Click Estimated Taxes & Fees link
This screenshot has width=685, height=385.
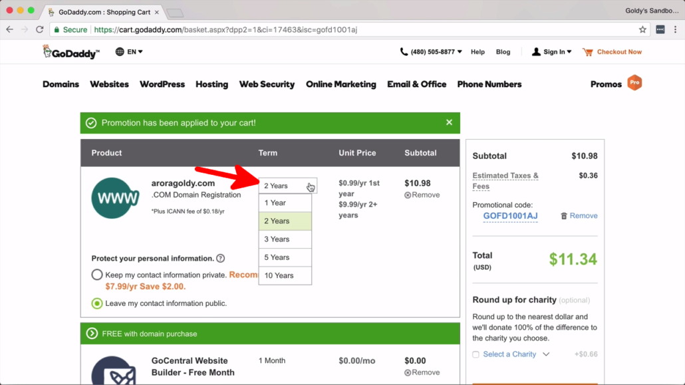(x=505, y=181)
